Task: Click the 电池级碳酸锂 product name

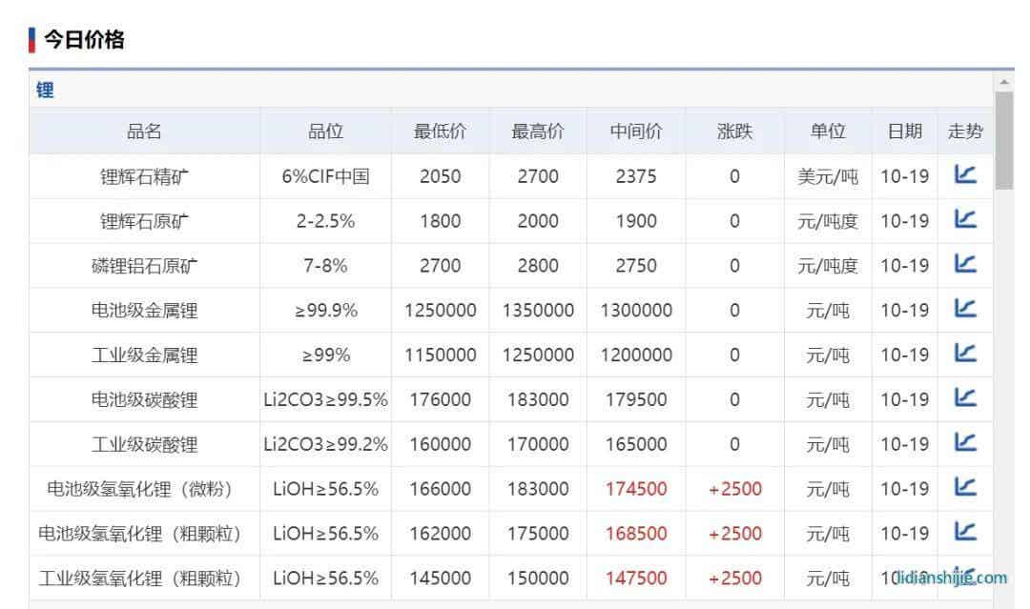Action: pyautogui.click(x=144, y=399)
